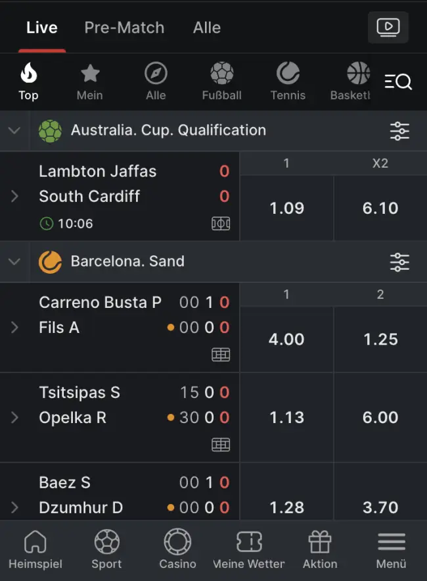Switch to the Pre-Match tab

tap(124, 28)
